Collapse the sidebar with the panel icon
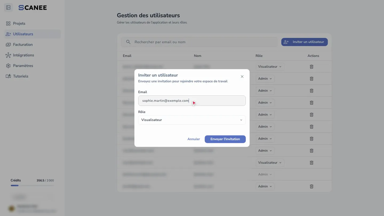Image resolution: width=384 pixels, height=216 pixels. [8, 7]
